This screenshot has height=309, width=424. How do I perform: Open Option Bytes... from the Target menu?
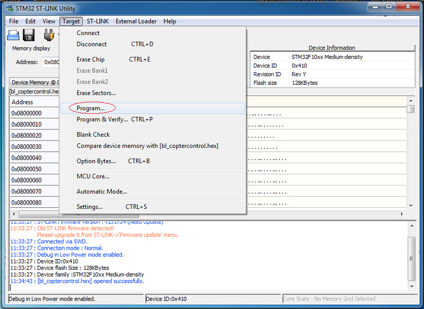[153, 161]
